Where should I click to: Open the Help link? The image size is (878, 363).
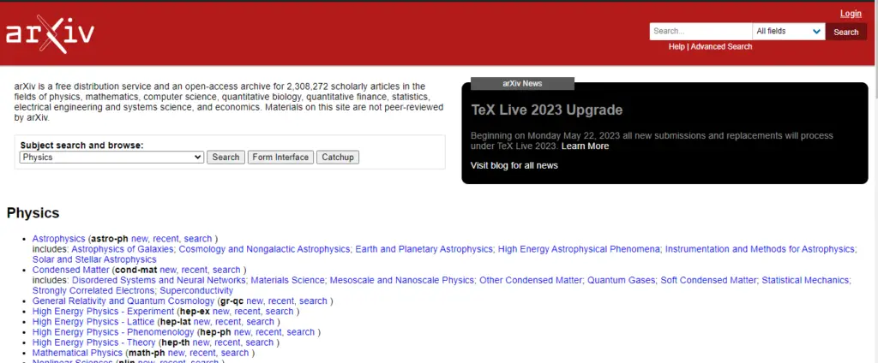pyautogui.click(x=677, y=46)
